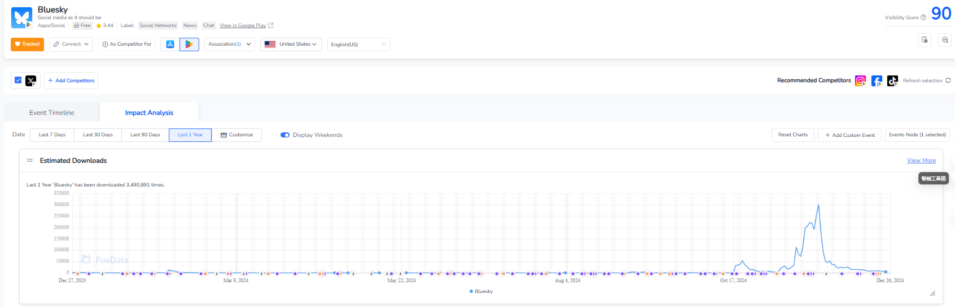Click the blue dot in the Bluesky legend
This screenshot has width=955, height=307.
(x=471, y=291)
